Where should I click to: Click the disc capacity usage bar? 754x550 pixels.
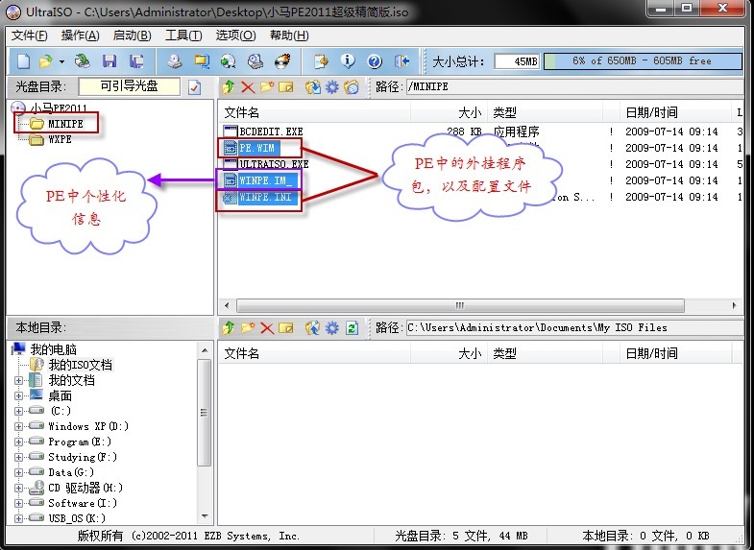click(x=643, y=61)
